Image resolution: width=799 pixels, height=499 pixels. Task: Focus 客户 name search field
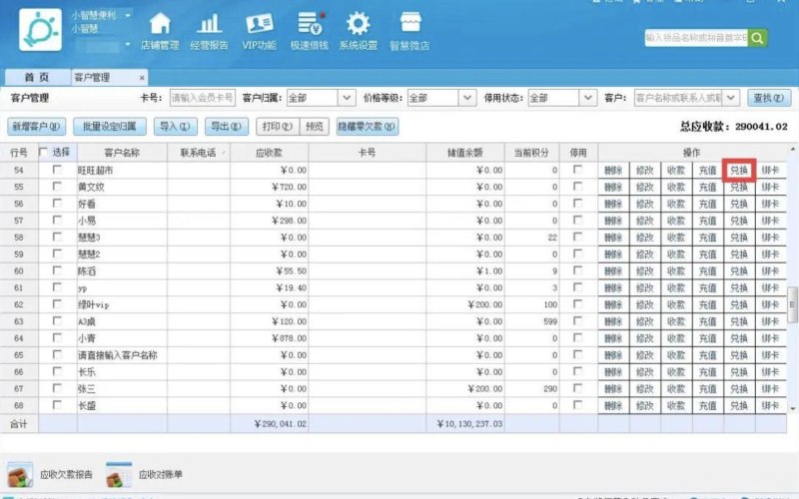pos(678,98)
